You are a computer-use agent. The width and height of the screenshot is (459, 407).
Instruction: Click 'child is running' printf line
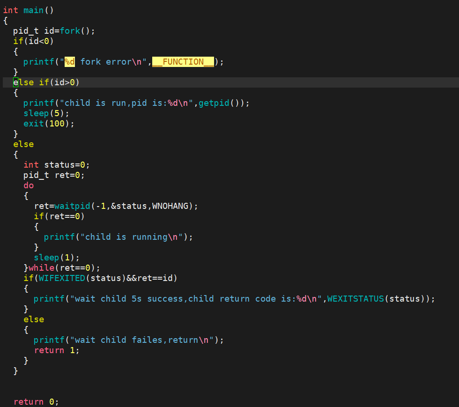click(x=118, y=237)
